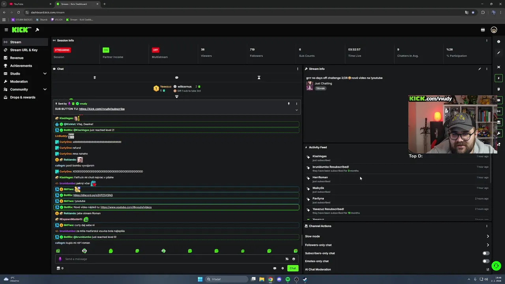Click willcornus in the gift leaderboard
This screenshot has height=284, width=505.
tap(184, 87)
